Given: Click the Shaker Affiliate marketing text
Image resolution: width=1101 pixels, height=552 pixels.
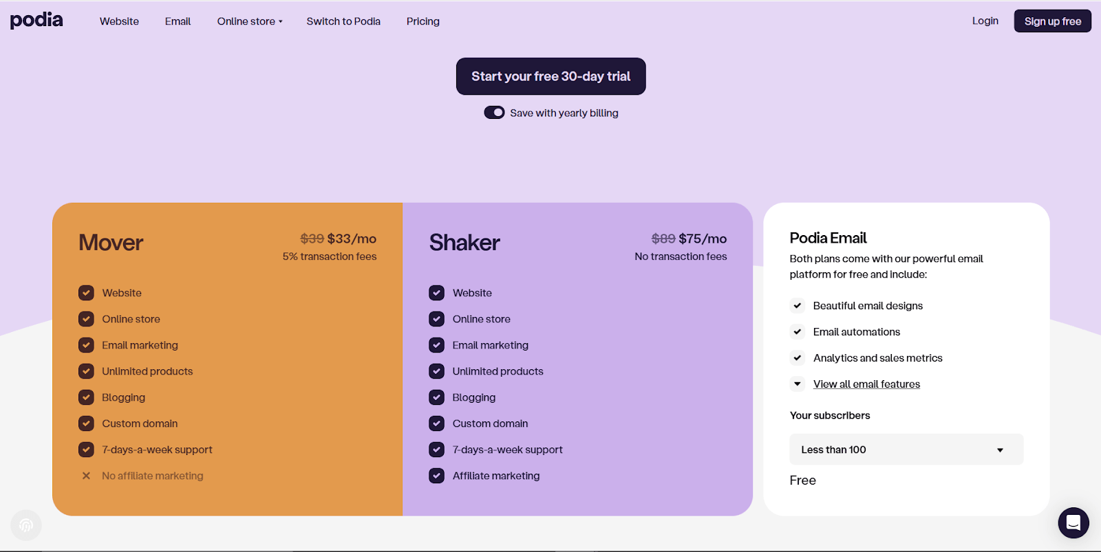Looking at the screenshot, I should (496, 476).
